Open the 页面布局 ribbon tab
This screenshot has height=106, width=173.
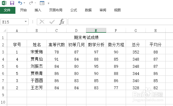(x=56, y=10)
